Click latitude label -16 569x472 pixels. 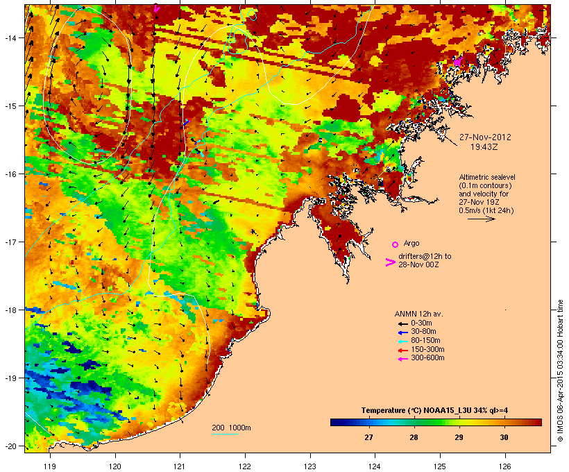click(x=10, y=174)
